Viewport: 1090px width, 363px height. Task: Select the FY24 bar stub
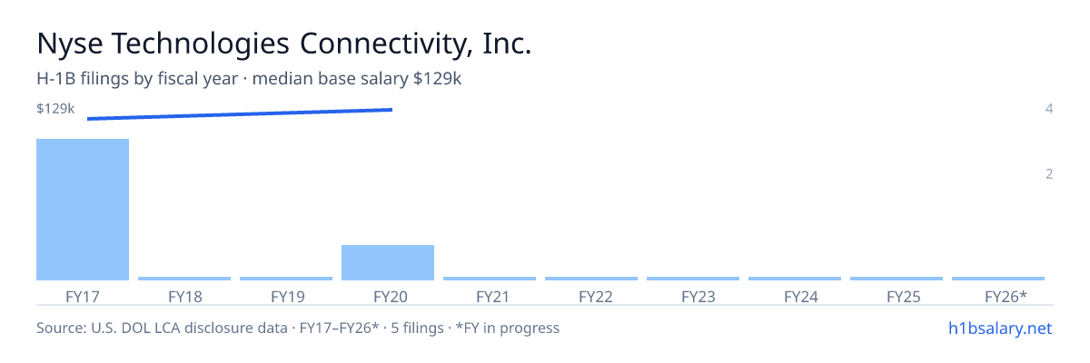coord(795,279)
